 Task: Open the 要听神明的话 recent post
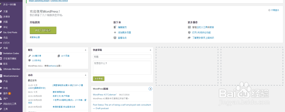(59, 92)
